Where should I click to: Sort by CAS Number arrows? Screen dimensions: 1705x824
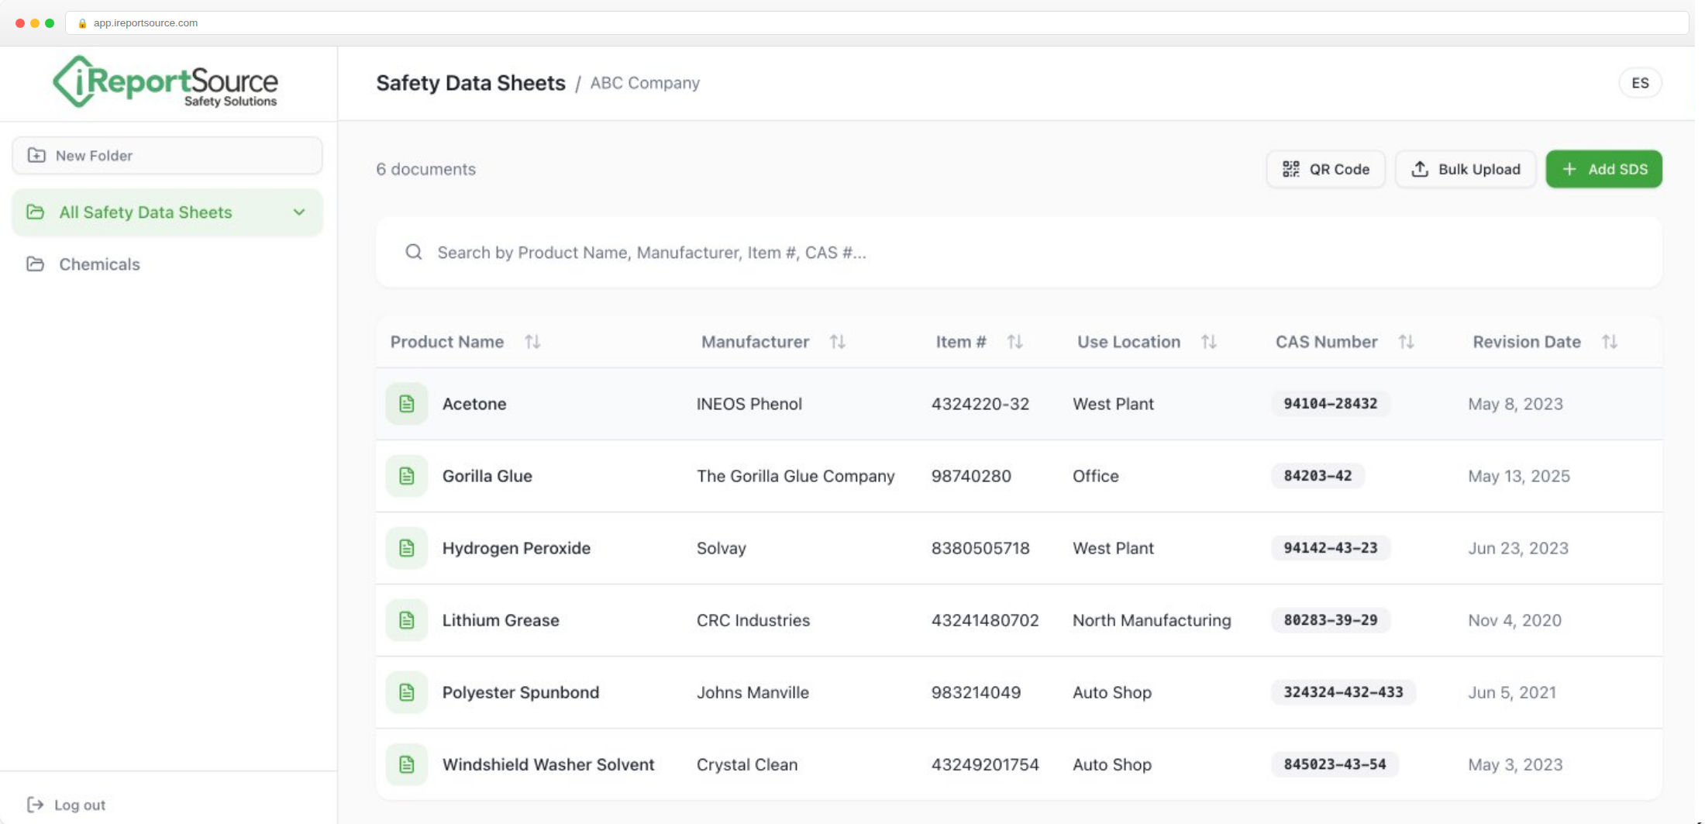(x=1406, y=341)
